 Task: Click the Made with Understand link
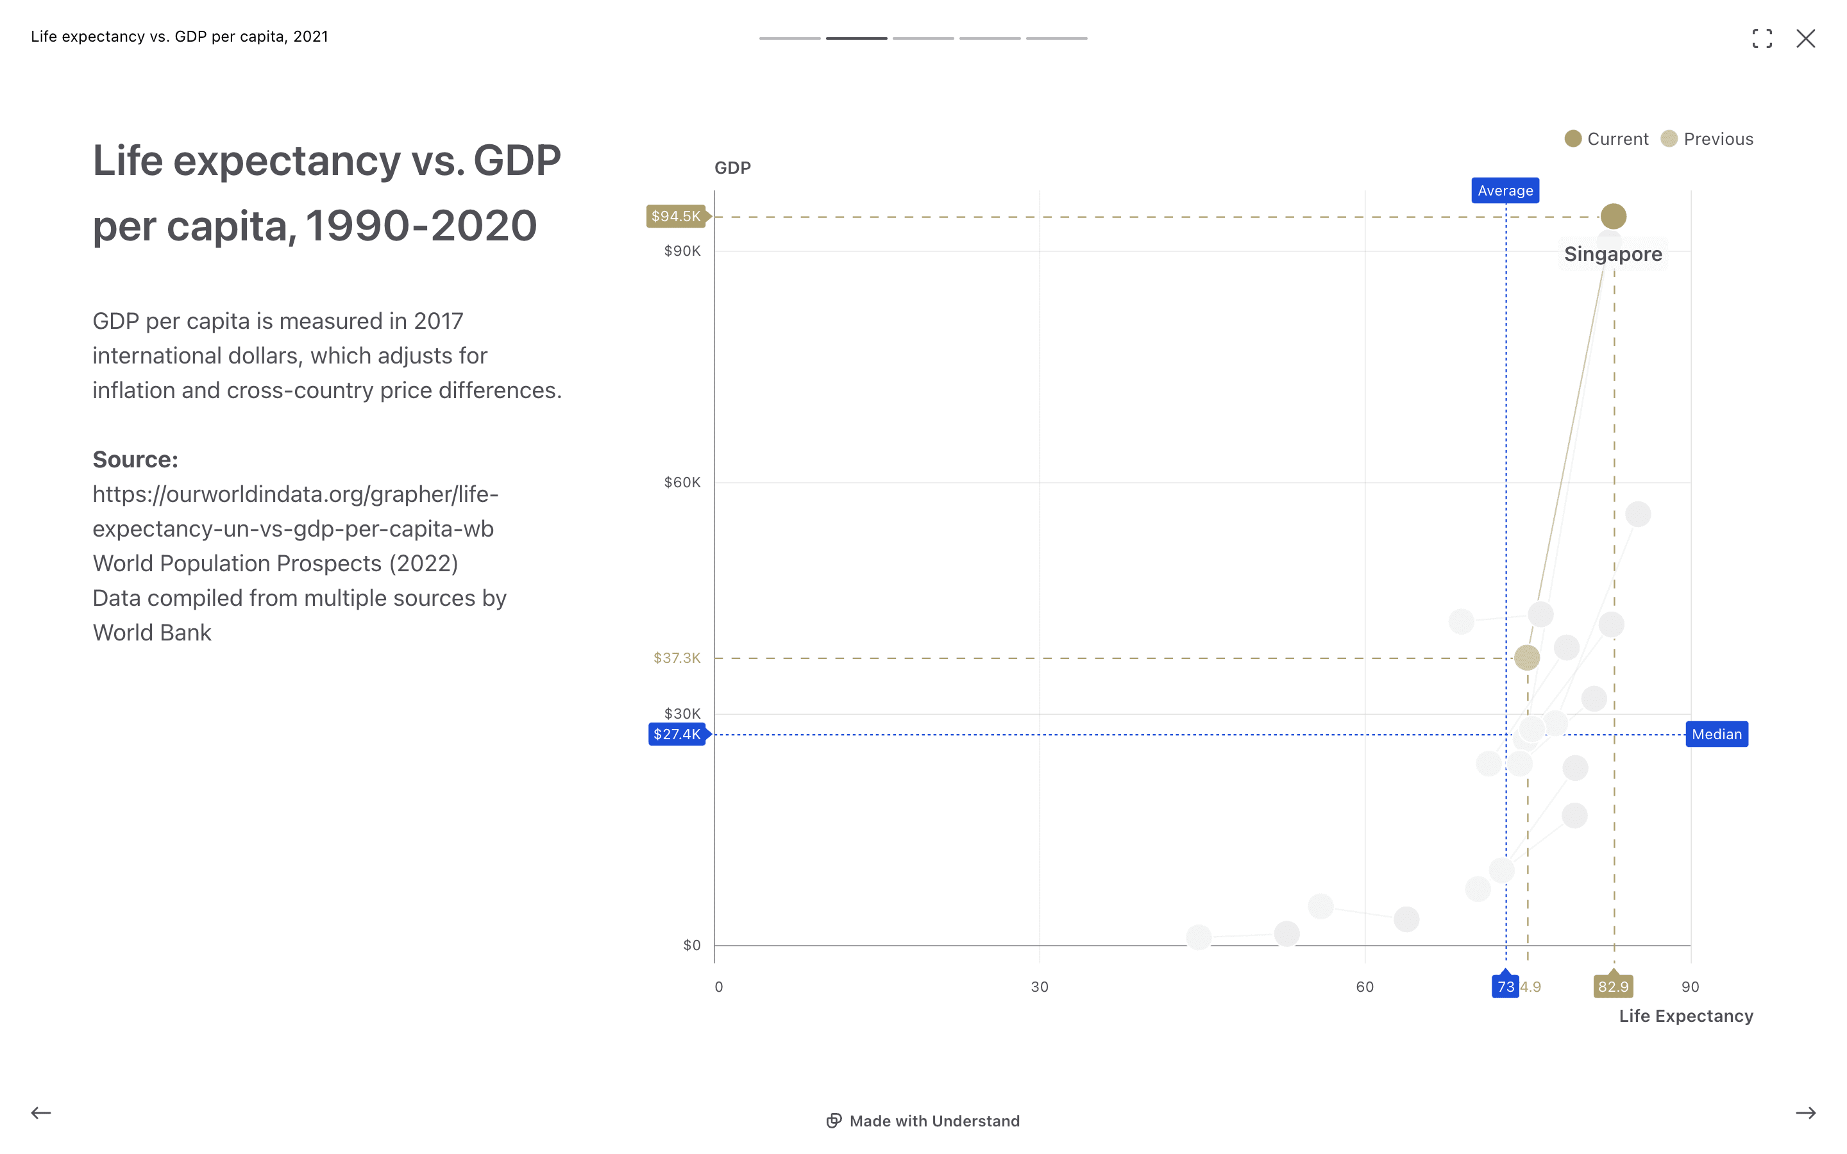point(934,1121)
